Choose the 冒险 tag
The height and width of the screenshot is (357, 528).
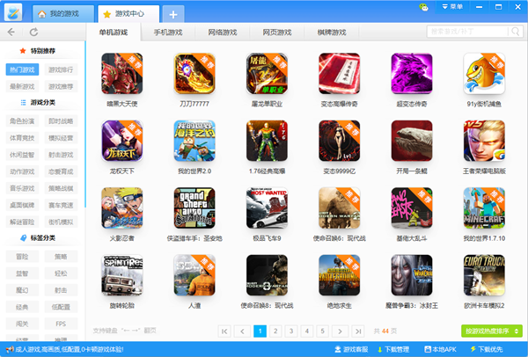click(22, 257)
